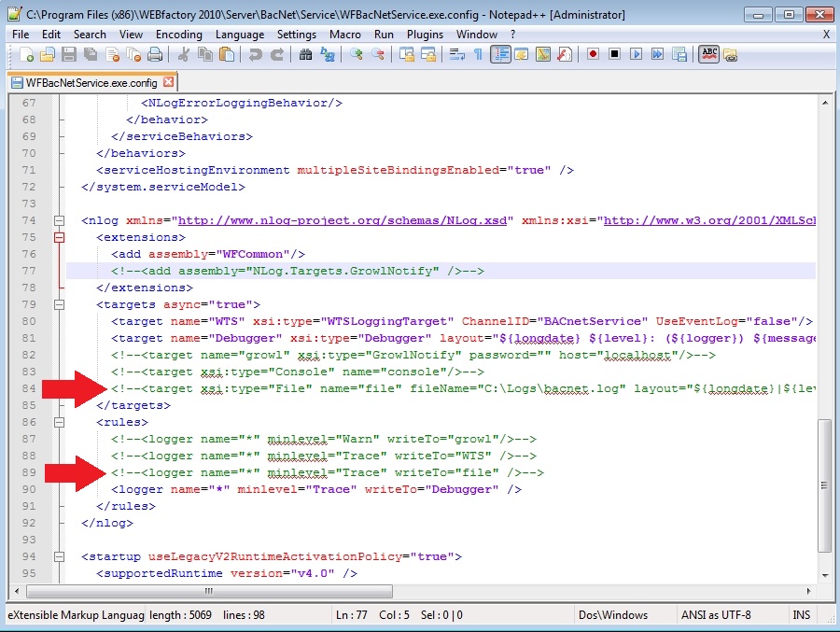Toggle word wrap from the toolbar
This screenshot has width=840, height=632.
coord(459,54)
